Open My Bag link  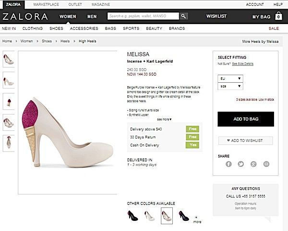tap(261, 17)
